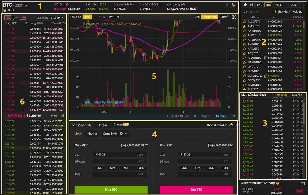This screenshot has height=195, width=308.
Task: Select the volume radio option
Action: click(x=291, y=12)
